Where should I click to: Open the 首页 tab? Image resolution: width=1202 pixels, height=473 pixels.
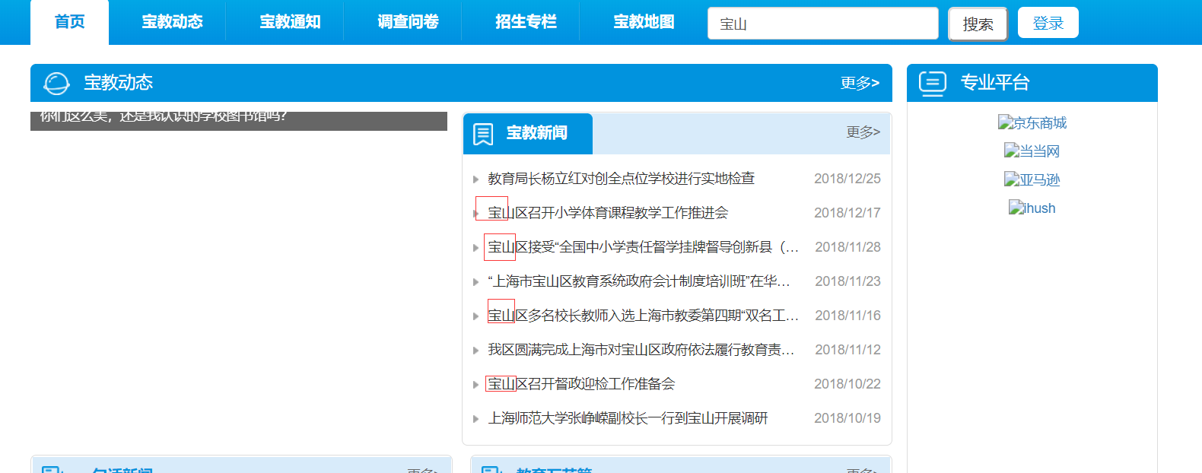tap(69, 22)
